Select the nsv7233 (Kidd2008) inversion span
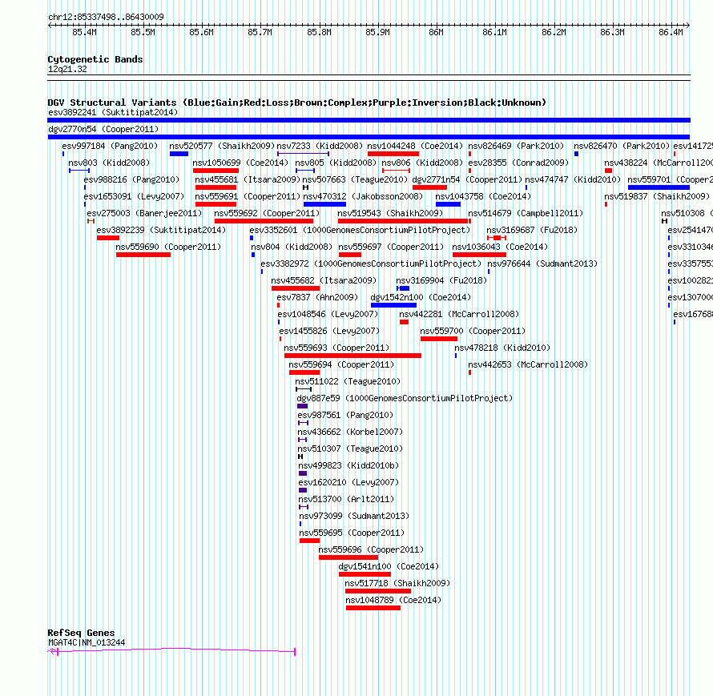The height and width of the screenshot is (696, 713). click(303, 154)
